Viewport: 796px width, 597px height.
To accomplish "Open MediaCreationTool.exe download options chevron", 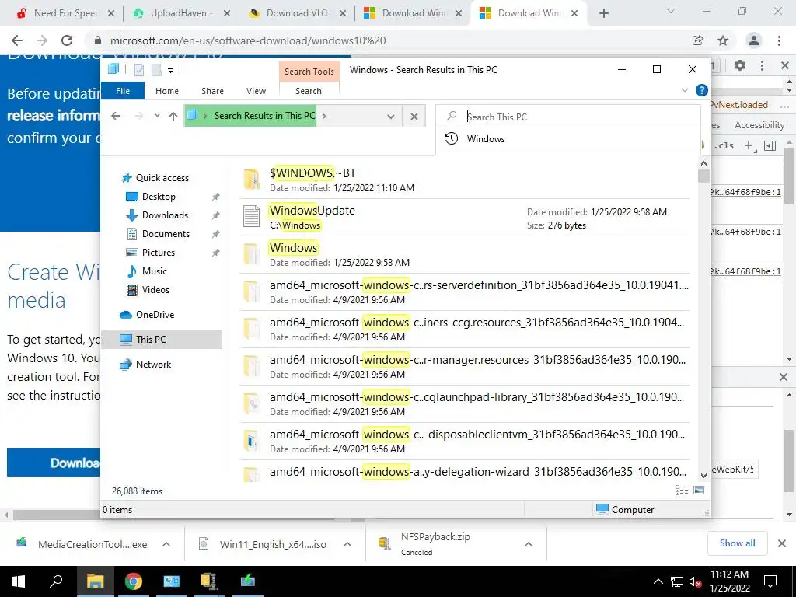I will (x=166, y=544).
